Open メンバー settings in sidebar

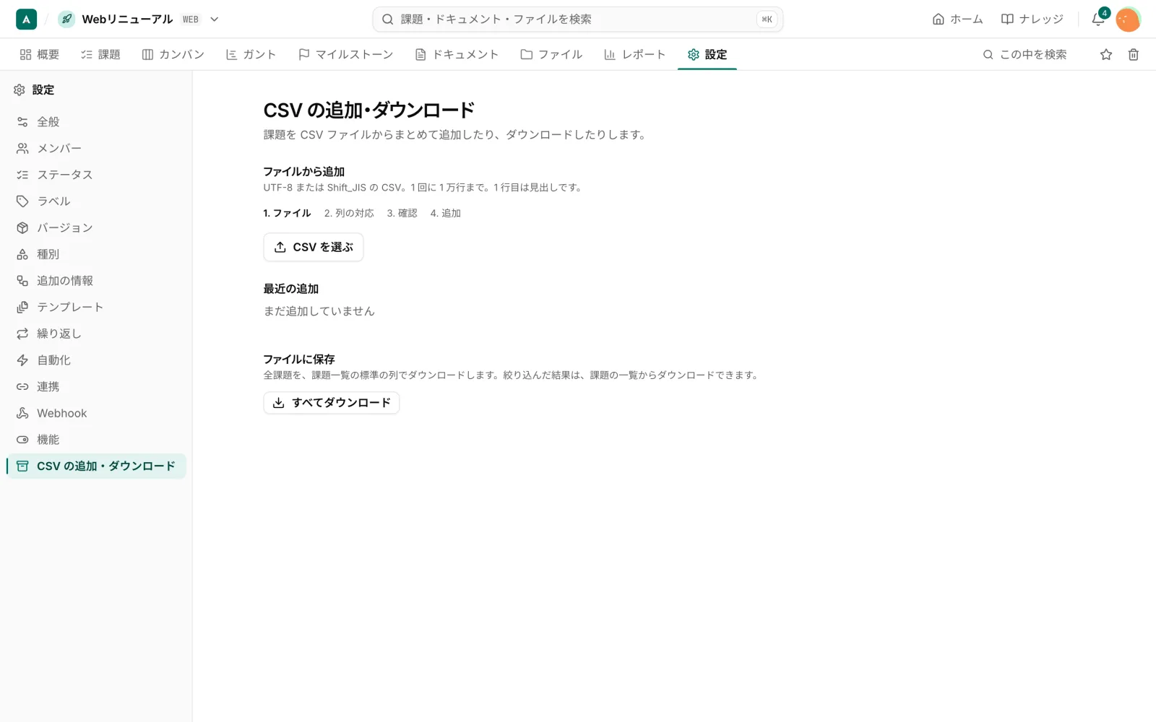95,148
